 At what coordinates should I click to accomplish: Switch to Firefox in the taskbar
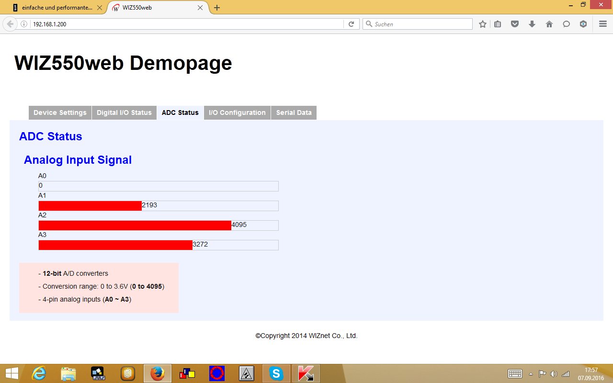click(158, 373)
